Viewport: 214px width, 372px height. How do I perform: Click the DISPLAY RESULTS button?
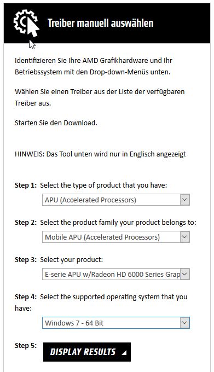click(x=87, y=352)
